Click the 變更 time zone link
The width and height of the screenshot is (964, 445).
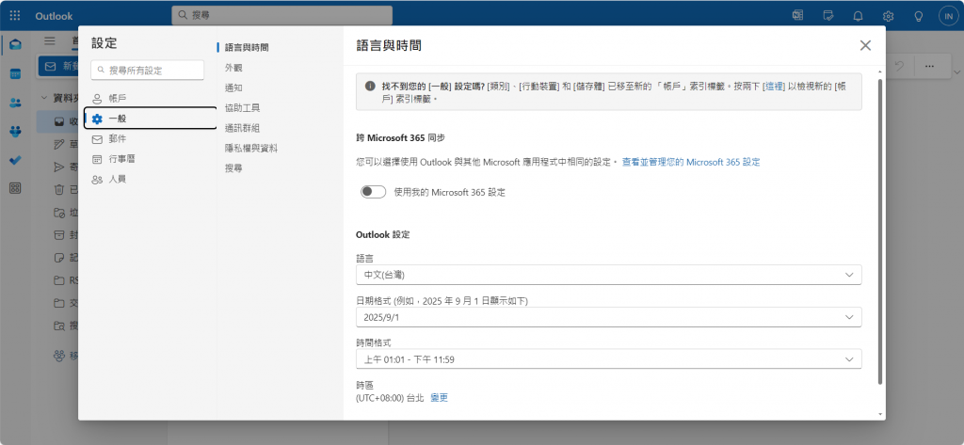439,398
